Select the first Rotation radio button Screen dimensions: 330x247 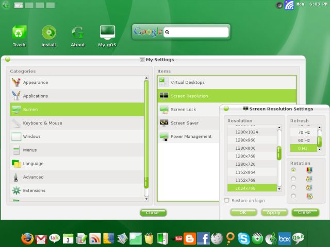(293, 170)
